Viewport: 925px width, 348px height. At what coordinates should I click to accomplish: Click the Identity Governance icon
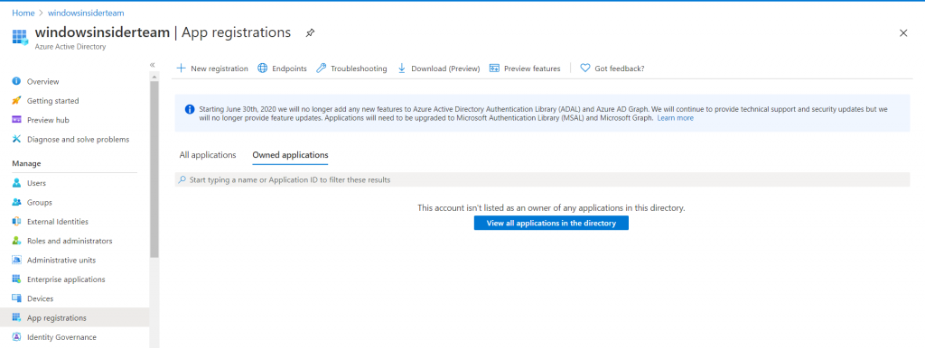(x=16, y=337)
